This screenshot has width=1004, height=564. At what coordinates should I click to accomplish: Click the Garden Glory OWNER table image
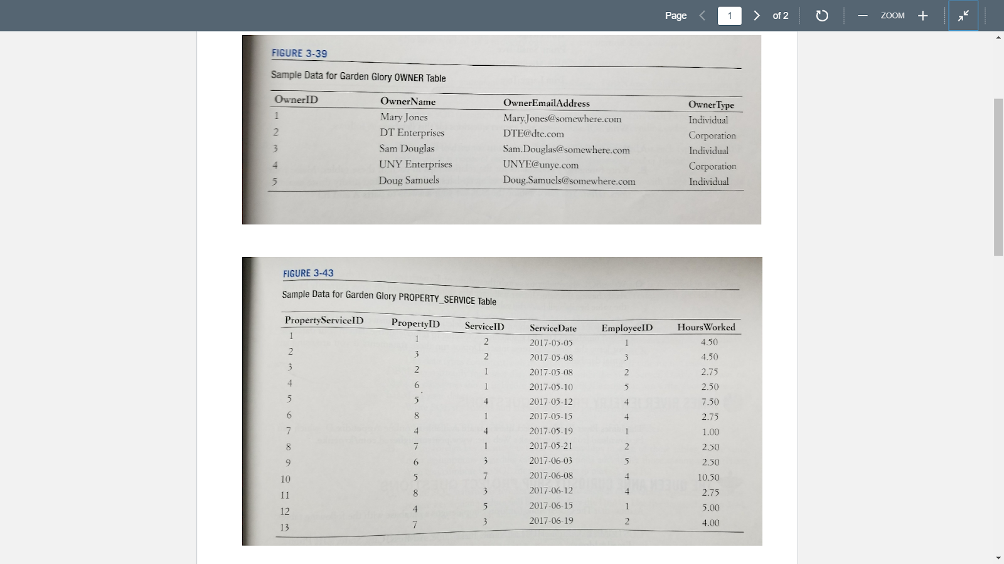pyautogui.click(x=502, y=128)
